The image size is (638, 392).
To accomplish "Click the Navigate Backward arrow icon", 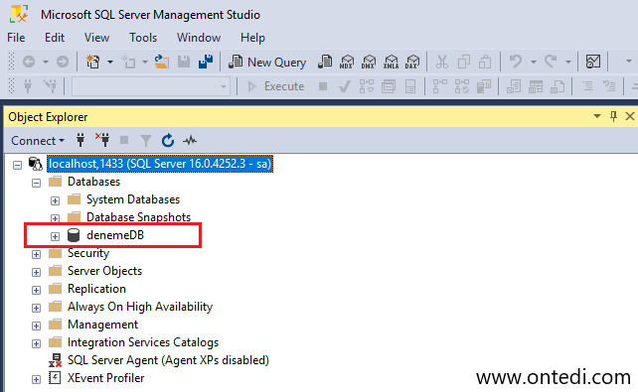I will (29, 62).
